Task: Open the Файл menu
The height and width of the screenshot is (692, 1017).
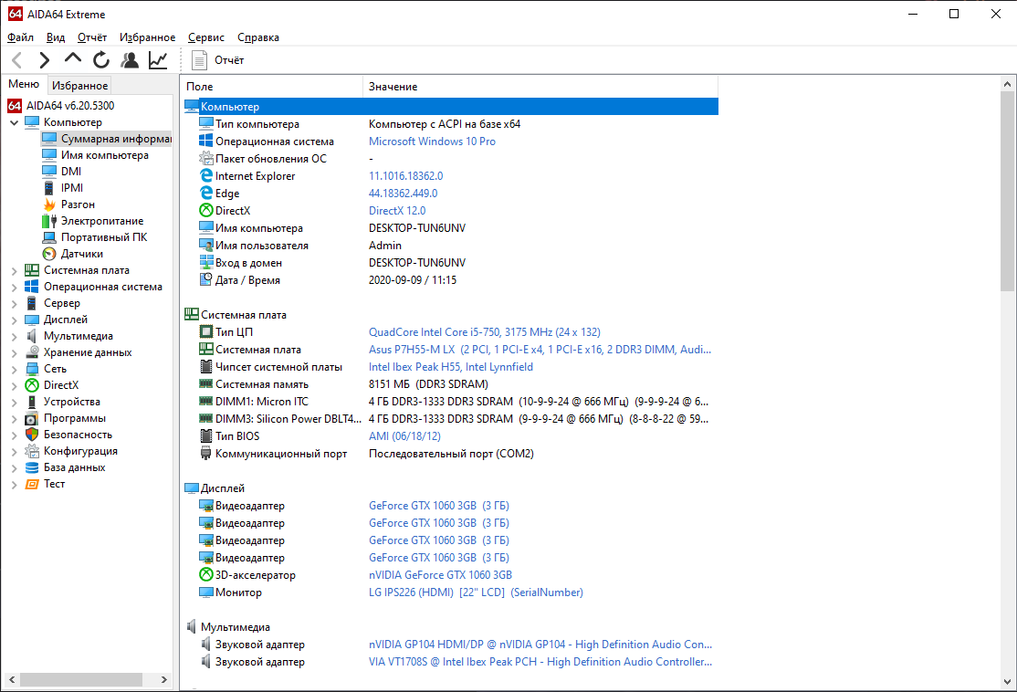Action: 20,37
